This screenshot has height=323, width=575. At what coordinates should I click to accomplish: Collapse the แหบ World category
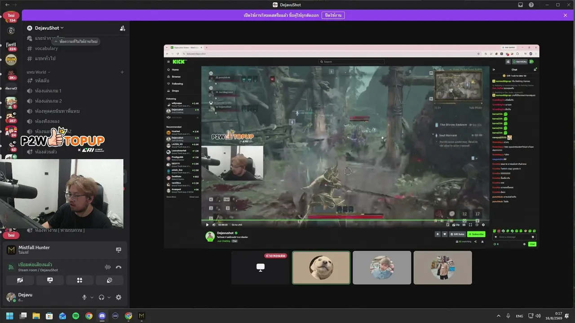coord(39,72)
